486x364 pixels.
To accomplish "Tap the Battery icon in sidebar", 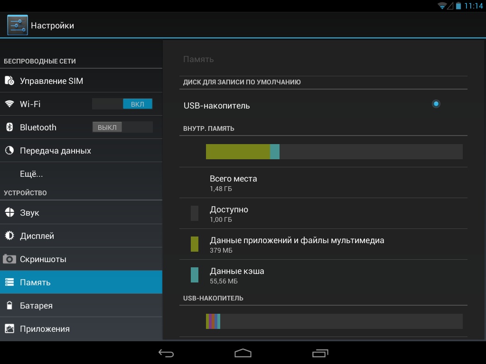I will pyautogui.click(x=9, y=306).
